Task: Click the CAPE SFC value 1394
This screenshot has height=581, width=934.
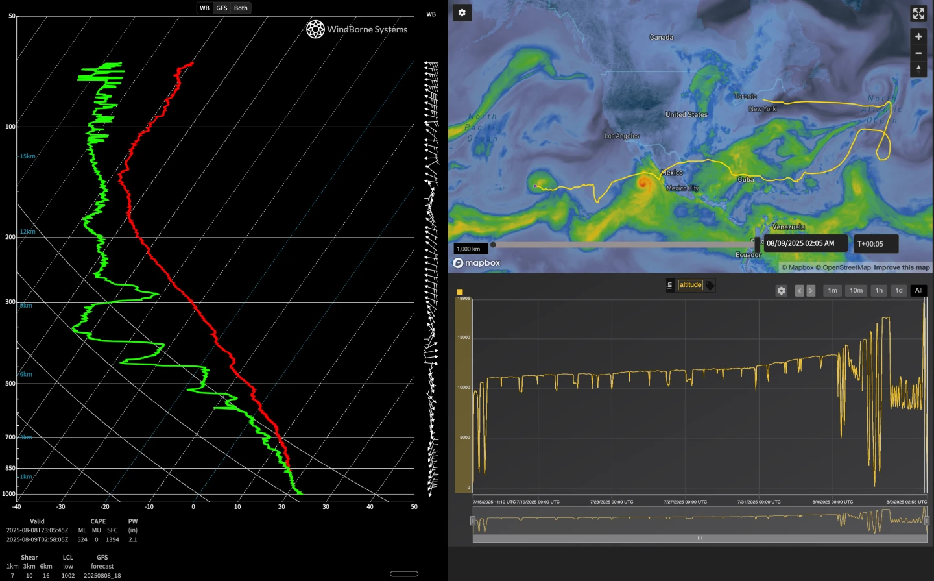Action: tap(112, 539)
